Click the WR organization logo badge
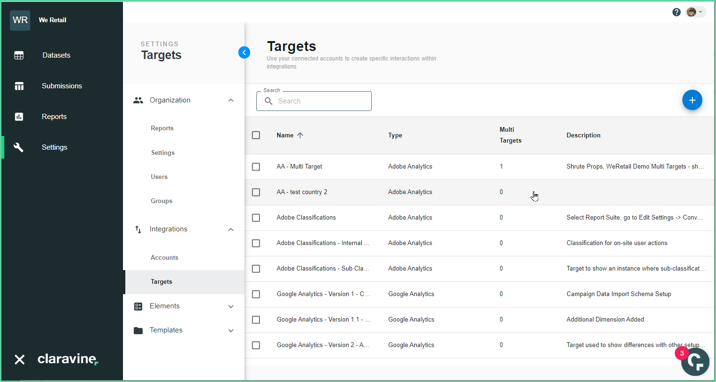The image size is (716, 382). tap(20, 20)
